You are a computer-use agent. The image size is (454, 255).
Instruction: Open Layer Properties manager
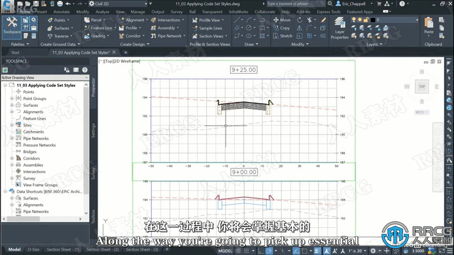[x=340, y=28]
